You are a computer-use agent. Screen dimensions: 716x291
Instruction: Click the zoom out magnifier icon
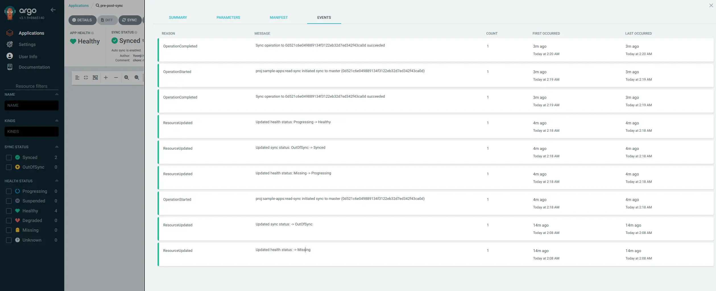[137, 78]
